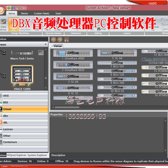
Task: Adjust the Macro Tech i Series quantity stepper
Action: [x=4, y=53]
